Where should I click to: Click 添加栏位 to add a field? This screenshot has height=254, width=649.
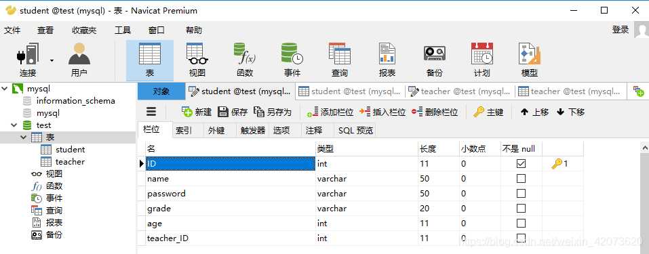tap(330, 112)
